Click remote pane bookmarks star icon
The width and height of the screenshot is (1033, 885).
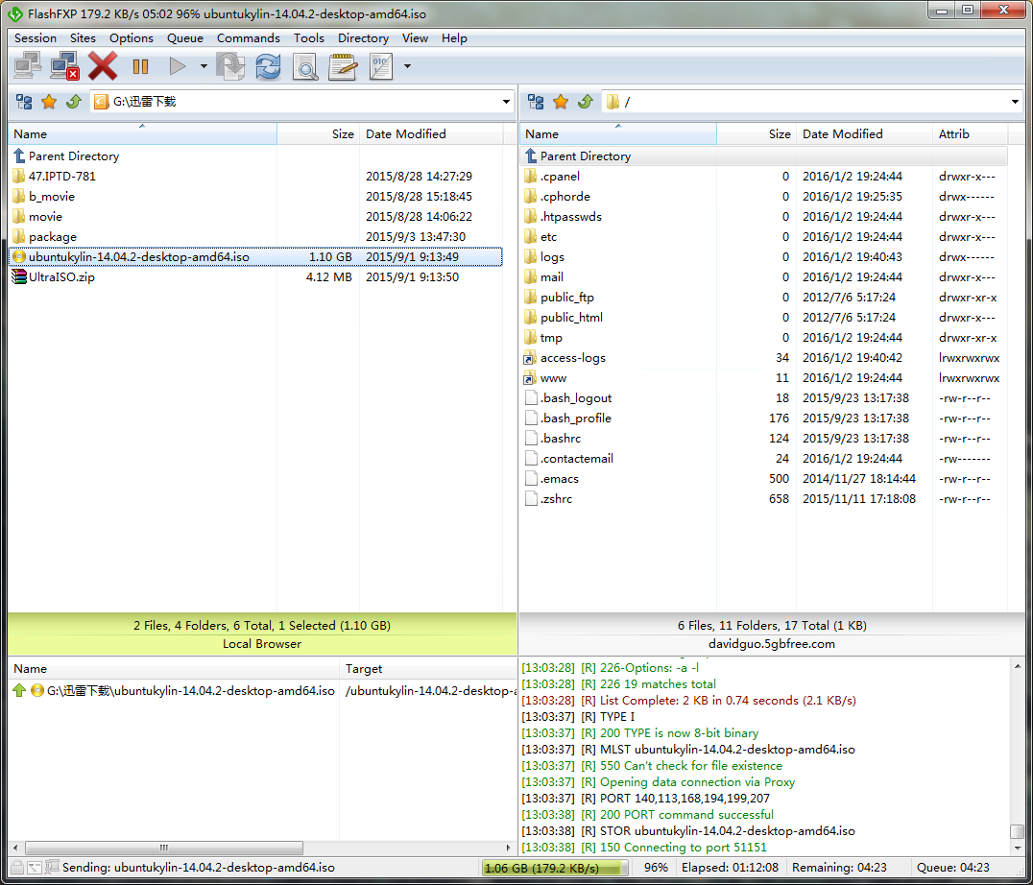(561, 102)
